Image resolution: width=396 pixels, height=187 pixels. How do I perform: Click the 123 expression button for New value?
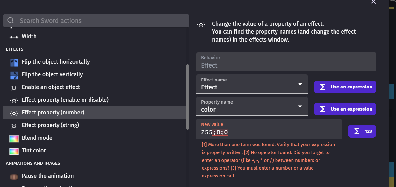click(362, 131)
